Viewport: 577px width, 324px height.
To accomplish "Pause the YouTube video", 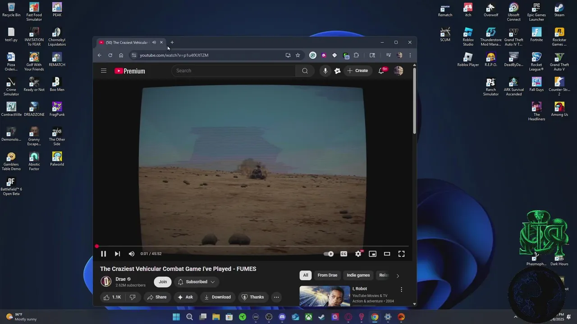I will click(x=103, y=254).
